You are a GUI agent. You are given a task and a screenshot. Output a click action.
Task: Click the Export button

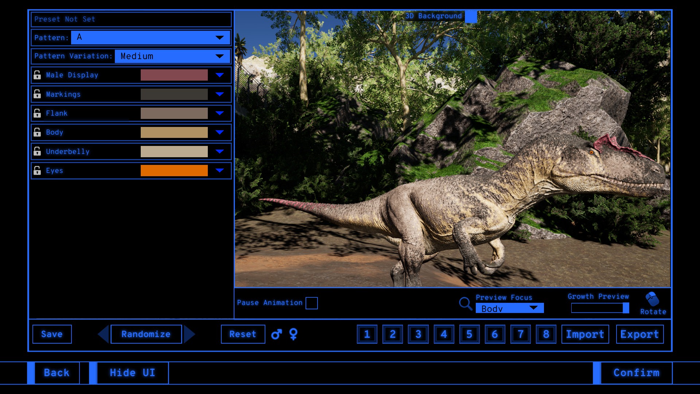(639, 334)
